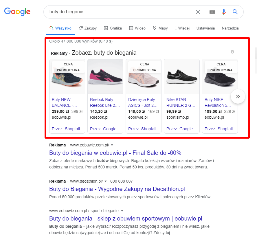Click the 199,00 zł price

coord(213,112)
